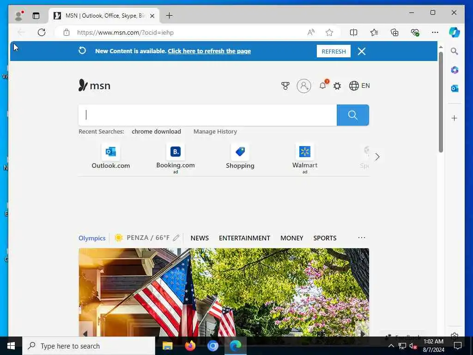Expand more categories ellipsis

pyautogui.click(x=362, y=238)
